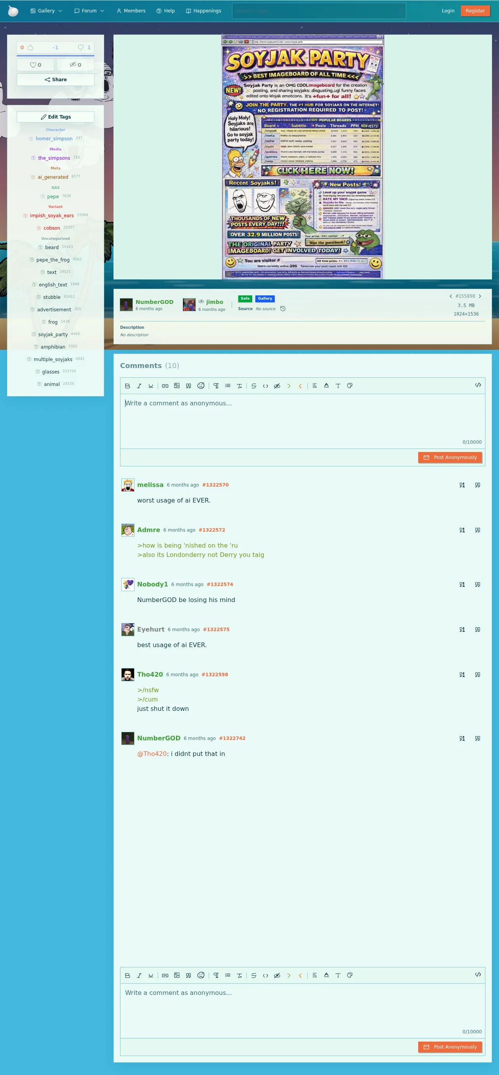The image size is (499, 1075).
Task: Open the text color picker in the first editor toolbar
Action: coord(326,386)
